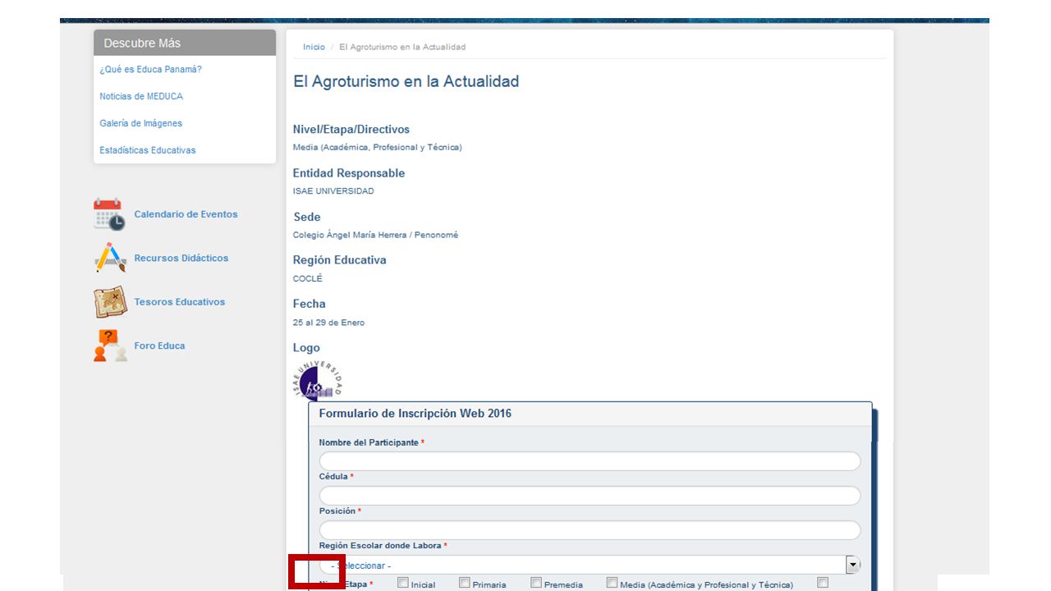Screen dimensions: 1051x591
Task: Click the ISAE Universidad logo image
Action: pyautogui.click(x=317, y=380)
